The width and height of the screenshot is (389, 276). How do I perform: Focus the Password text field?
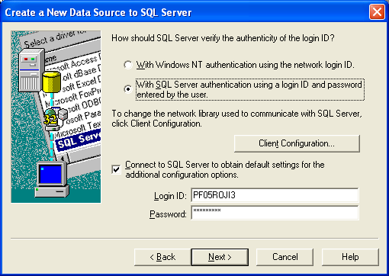click(275, 213)
